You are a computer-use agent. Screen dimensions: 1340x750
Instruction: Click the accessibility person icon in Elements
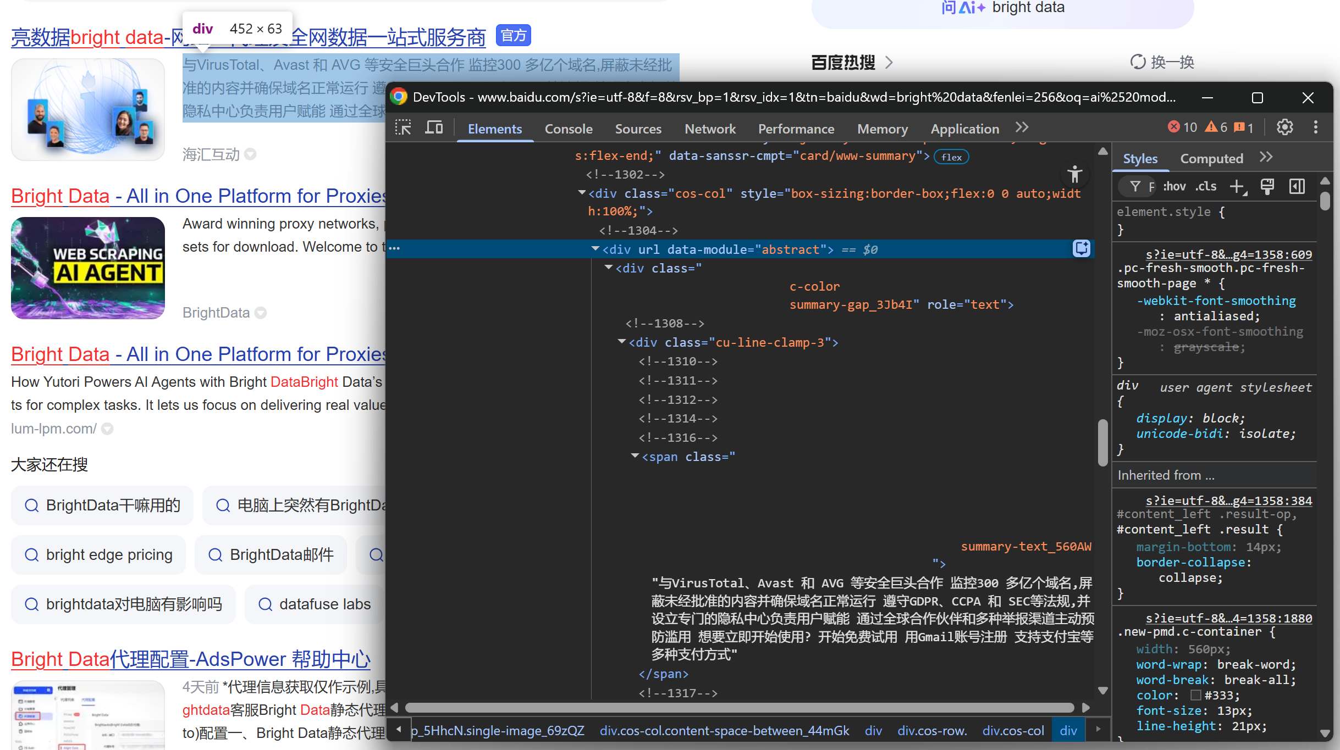pyautogui.click(x=1075, y=174)
